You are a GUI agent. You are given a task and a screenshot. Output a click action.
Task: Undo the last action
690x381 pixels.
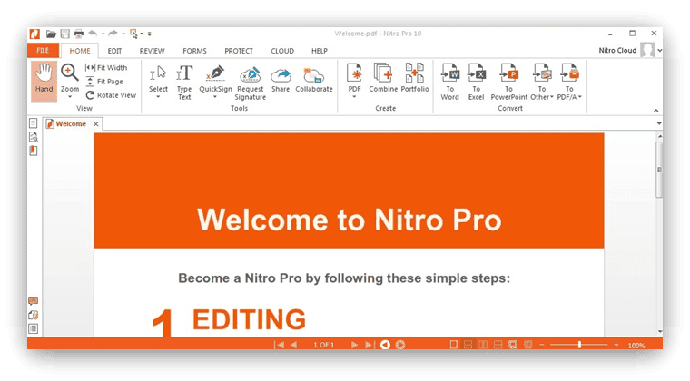[x=93, y=34]
